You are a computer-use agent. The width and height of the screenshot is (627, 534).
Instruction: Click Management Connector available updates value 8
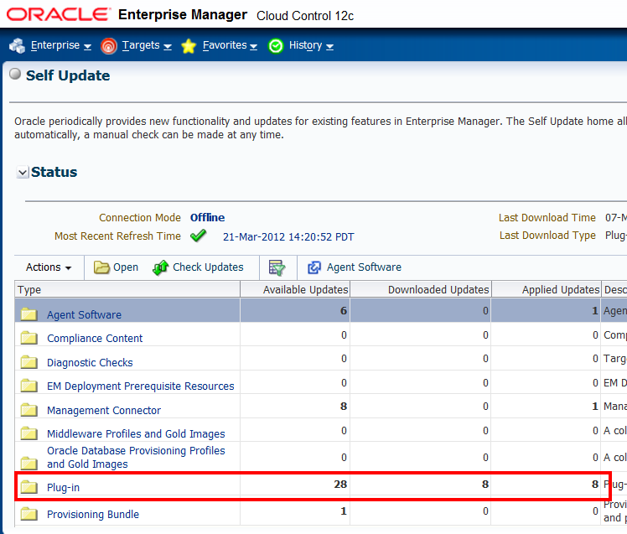click(344, 407)
